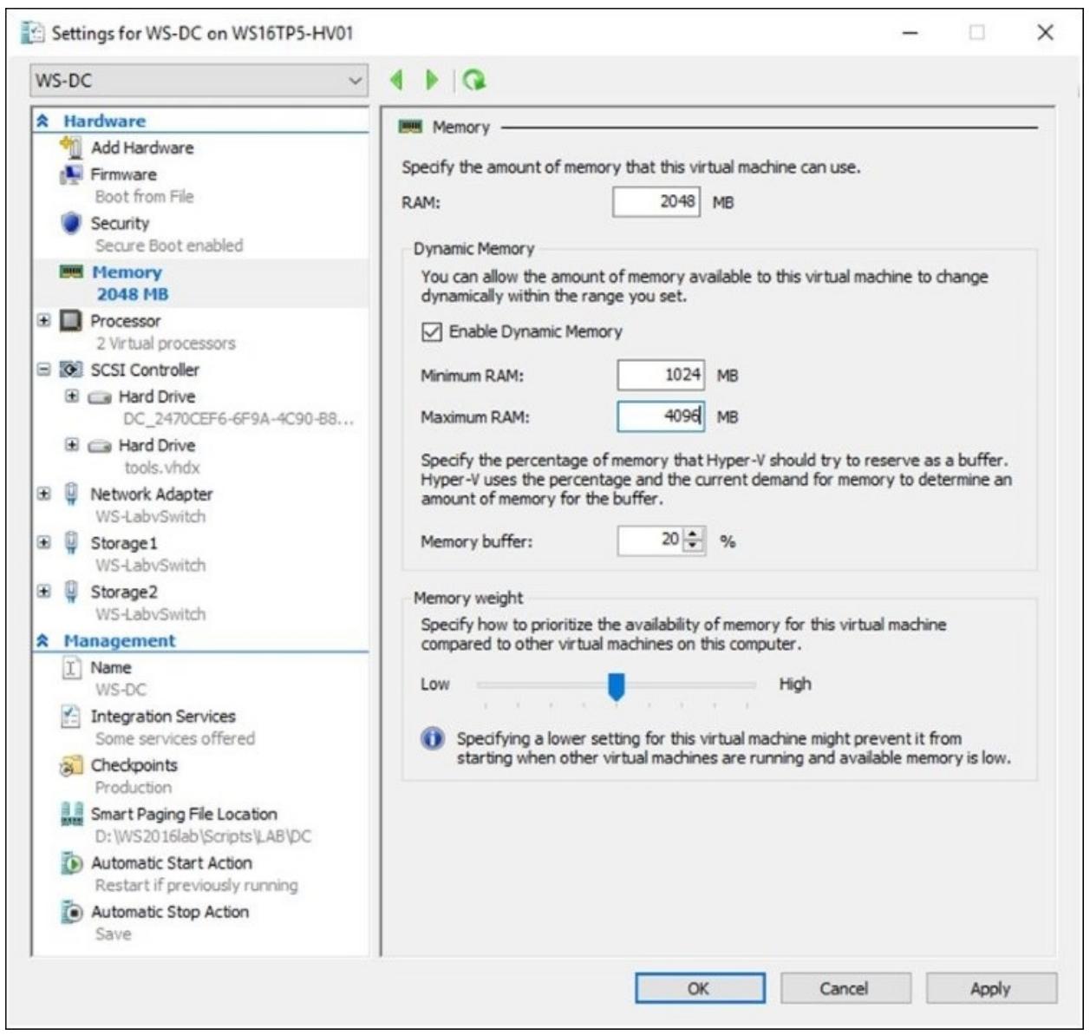
Task: Select Add Hardware in the tree
Action: pyautogui.click(x=142, y=147)
